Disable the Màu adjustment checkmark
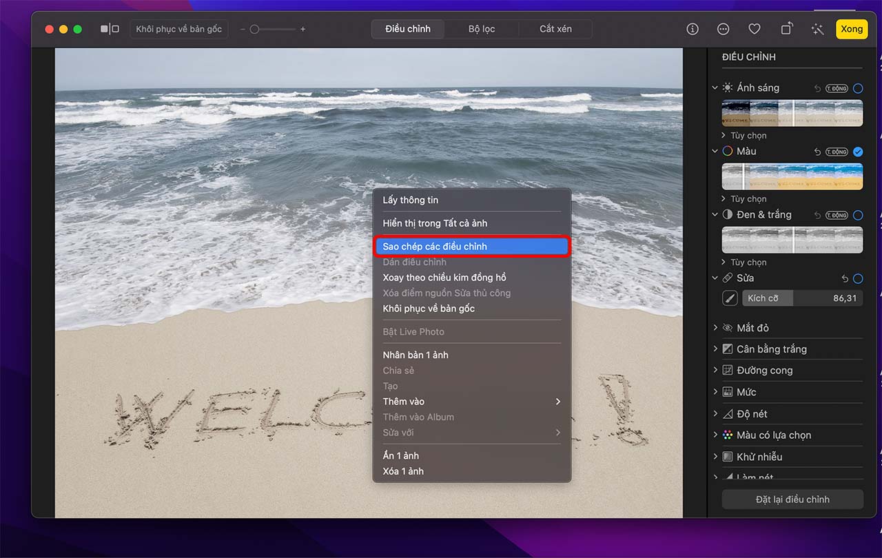 tap(858, 152)
